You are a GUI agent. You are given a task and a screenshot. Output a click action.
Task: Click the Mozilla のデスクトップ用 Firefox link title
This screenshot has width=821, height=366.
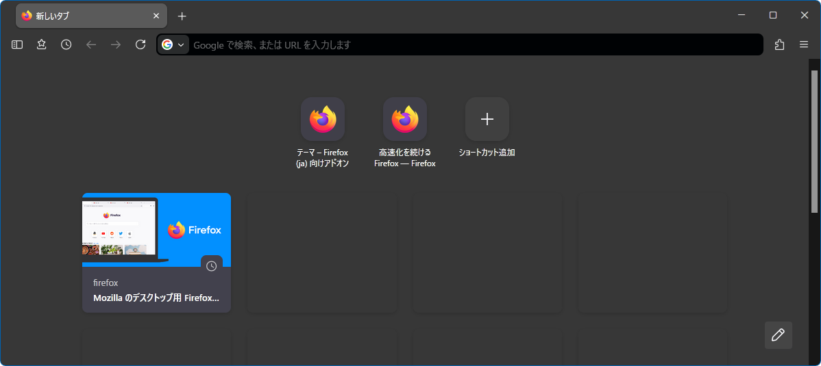click(x=156, y=298)
